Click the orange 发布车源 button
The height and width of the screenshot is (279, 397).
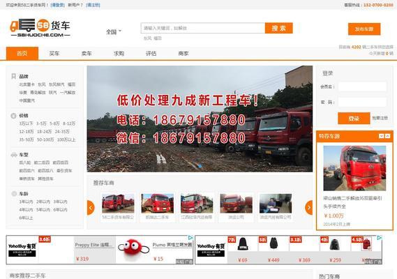[364, 29]
